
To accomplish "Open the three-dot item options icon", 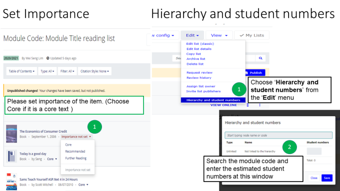I will pos(259,105).
